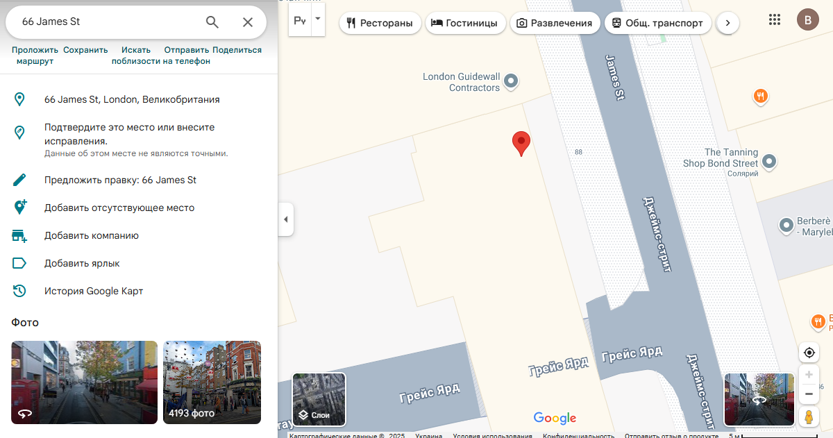Collapse the side panel with the arrow

click(x=285, y=219)
